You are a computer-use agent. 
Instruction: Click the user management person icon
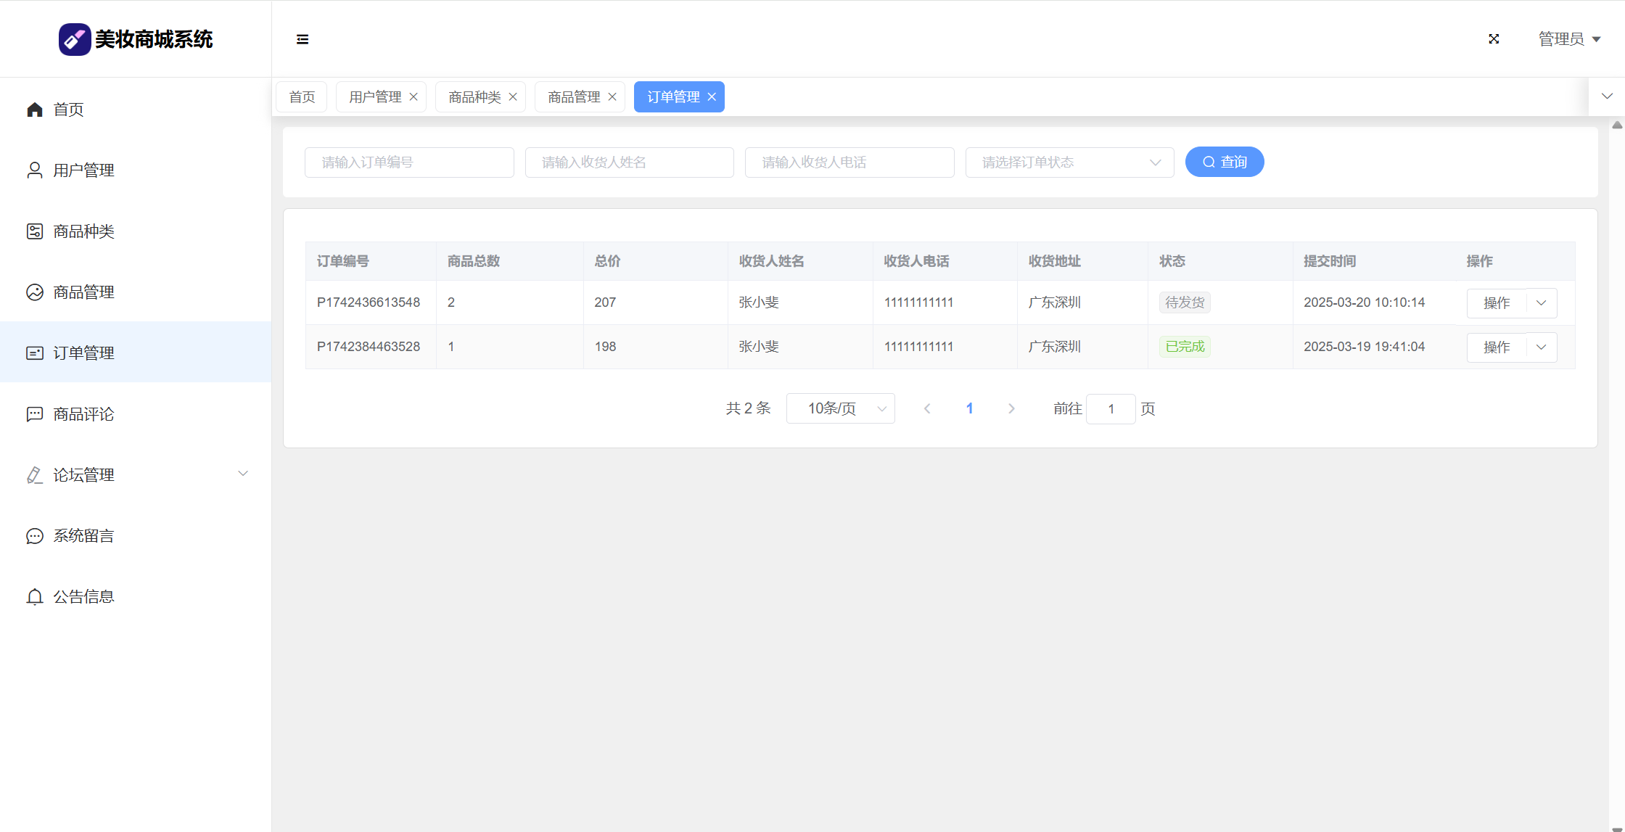pyautogui.click(x=35, y=170)
